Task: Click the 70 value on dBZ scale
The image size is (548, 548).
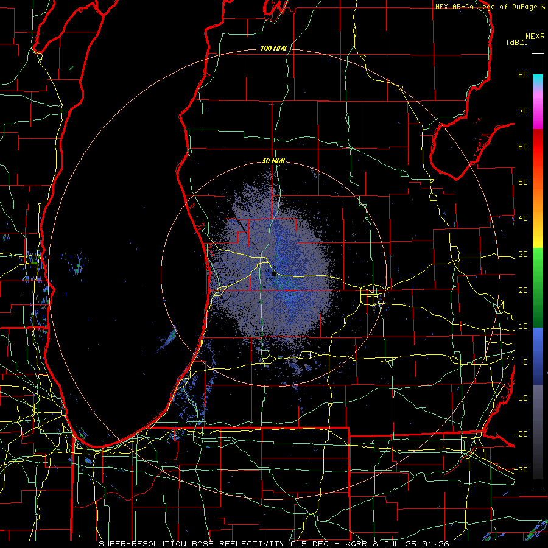Action: point(523,110)
